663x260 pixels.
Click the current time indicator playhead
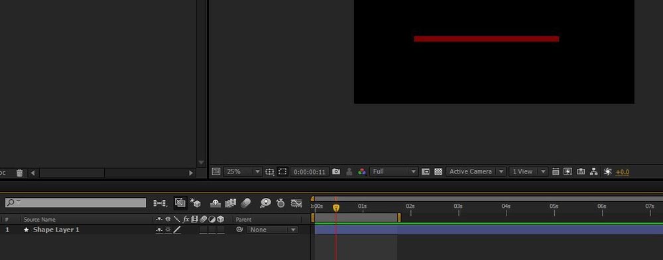click(336, 208)
